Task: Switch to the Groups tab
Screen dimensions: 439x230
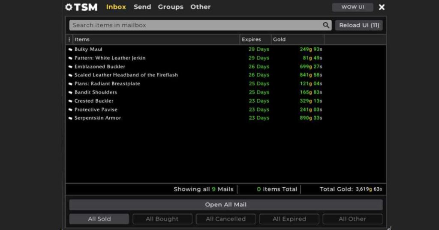Action: [170, 7]
